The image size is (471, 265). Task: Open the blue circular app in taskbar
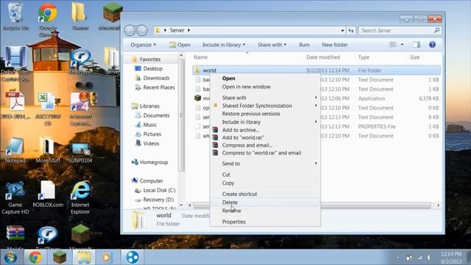click(132, 258)
